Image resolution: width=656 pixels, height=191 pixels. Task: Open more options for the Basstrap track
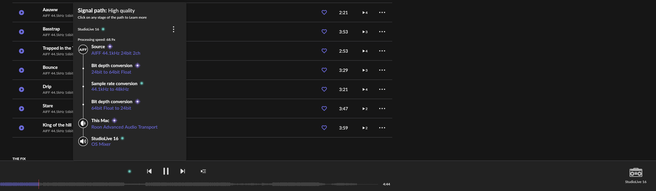[382, 32]
